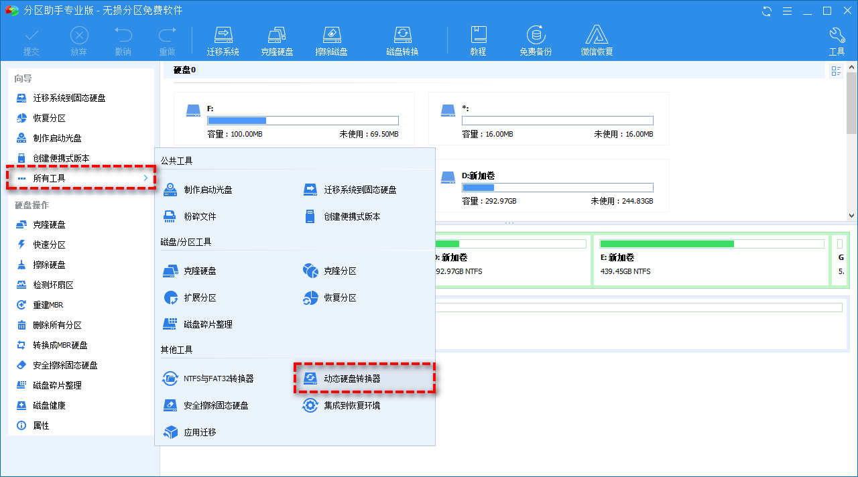The height and width of the screenshot is (477, 858).
Task: Open the 克隆硬盘 toolbar tool
Action: click(277, 40)
